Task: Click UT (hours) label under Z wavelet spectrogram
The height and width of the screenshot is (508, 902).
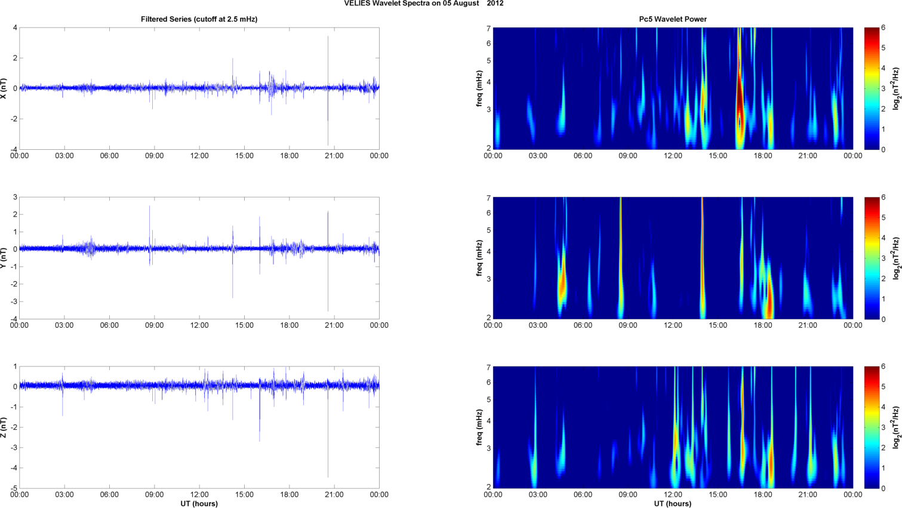Action: 673,504
